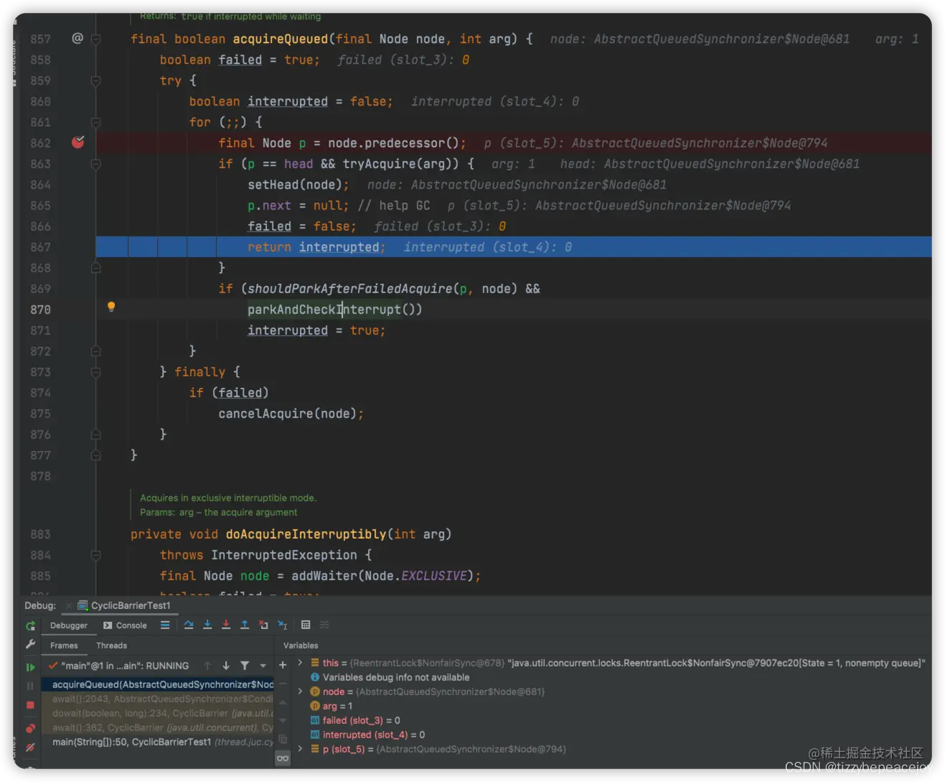
Task: Expand the 'node' variable node
Action: coord(300,692)
